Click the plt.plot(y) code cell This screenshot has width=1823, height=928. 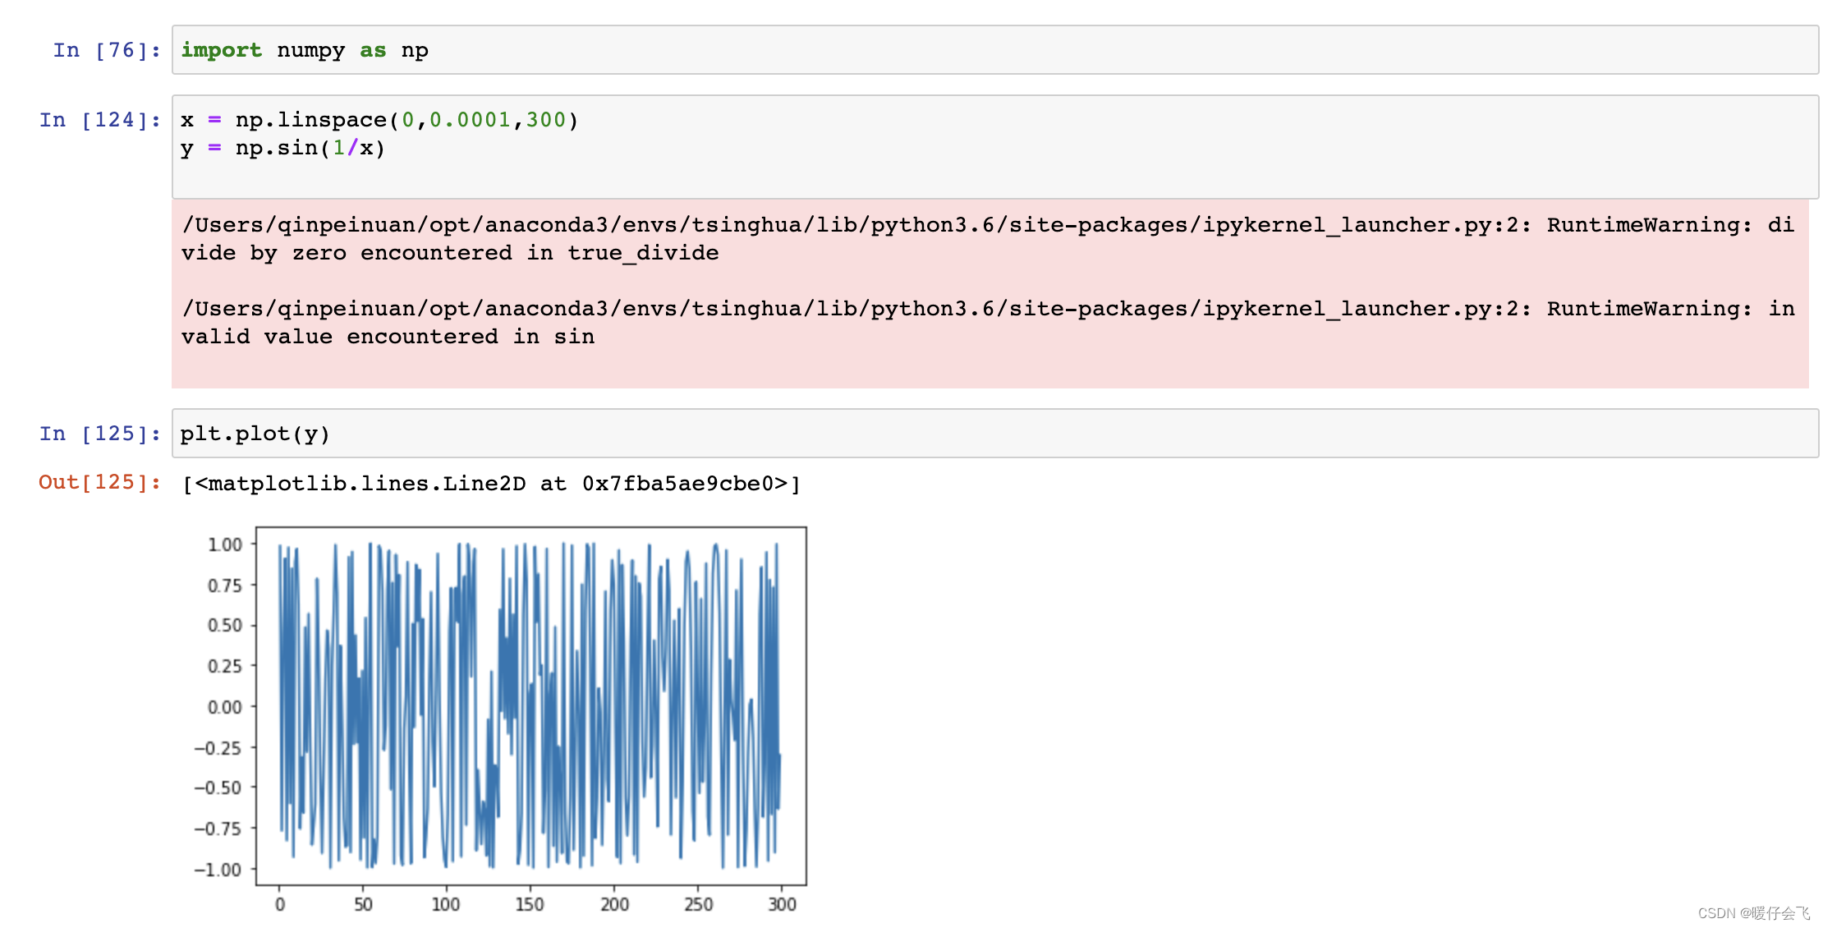[x=994, y=434]
